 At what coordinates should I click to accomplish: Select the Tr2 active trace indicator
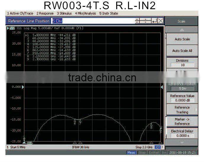coord(12,28)
